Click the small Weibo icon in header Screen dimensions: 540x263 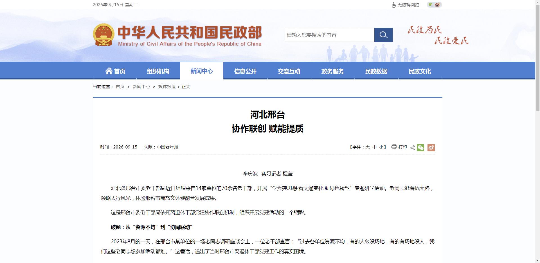pyautogui.click(x=437, y=5)
